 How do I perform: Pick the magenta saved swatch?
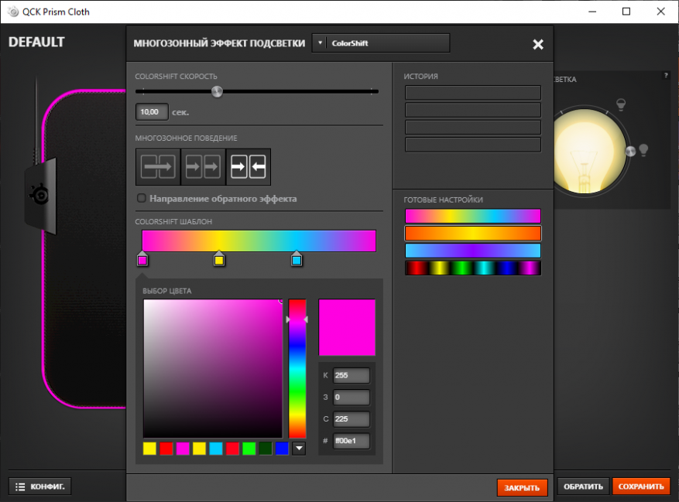(183, 449)
